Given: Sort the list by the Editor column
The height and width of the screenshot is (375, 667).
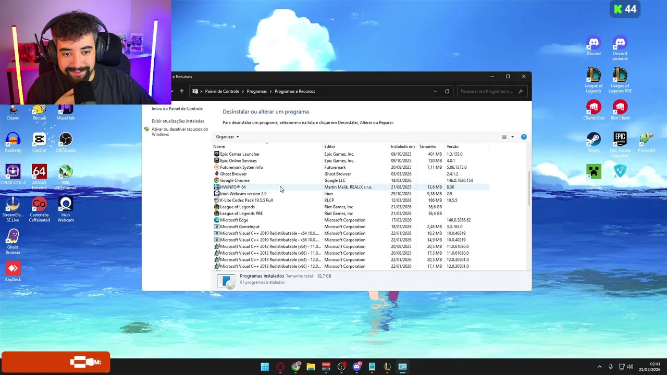Looking at the screenshot, I should [356, 146].
